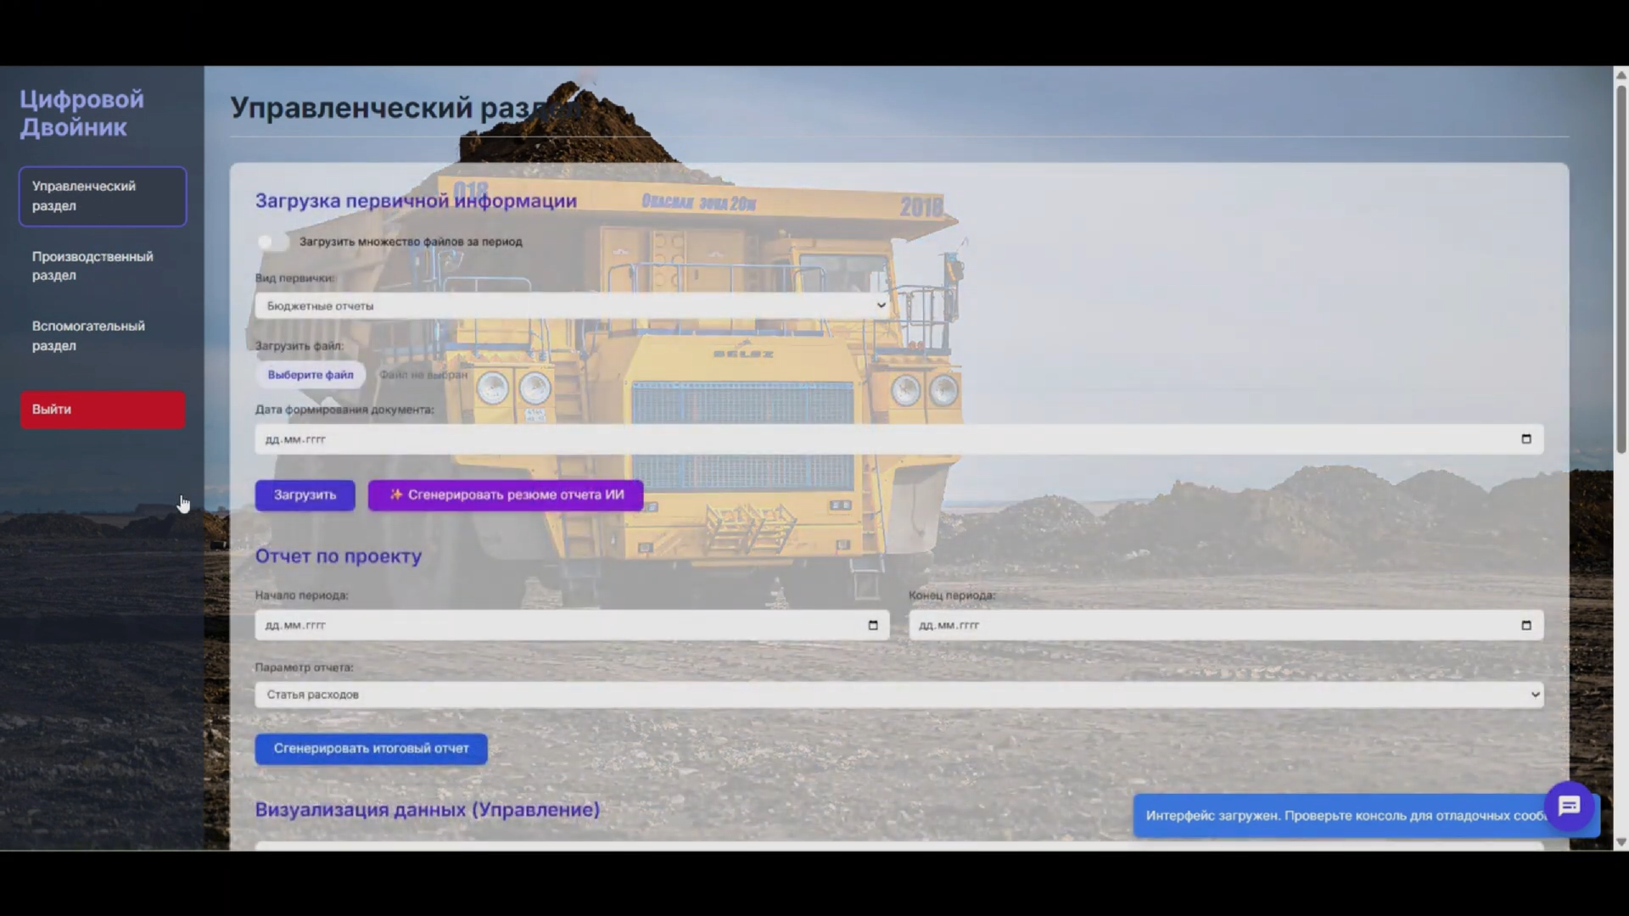Viewport: 1629px width, 916px height.
Task: Click Выберите файл to choose file
Action: point(311,375)
